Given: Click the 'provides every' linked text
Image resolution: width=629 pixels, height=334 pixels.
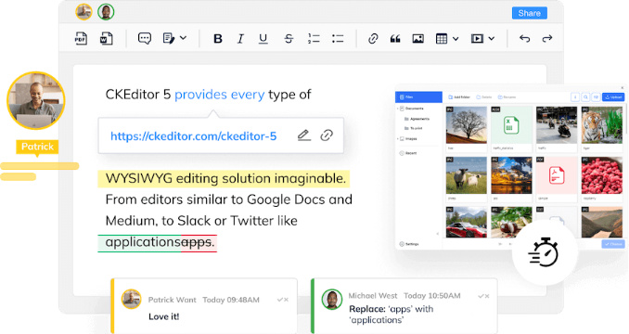Looking at the screenshot, I should click(x=220, y=95).
